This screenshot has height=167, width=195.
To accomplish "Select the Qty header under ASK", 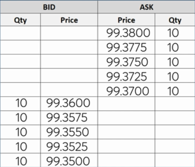I will 175,20.
